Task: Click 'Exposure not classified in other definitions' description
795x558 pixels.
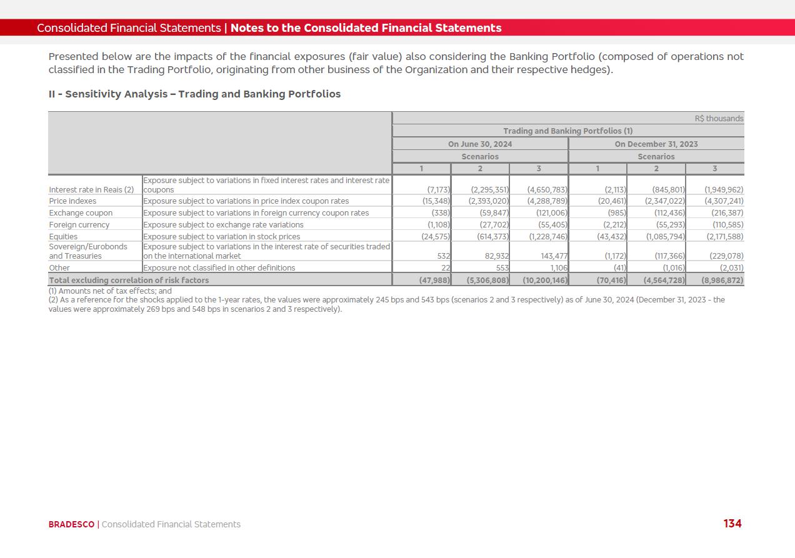Action: point(219,268)
